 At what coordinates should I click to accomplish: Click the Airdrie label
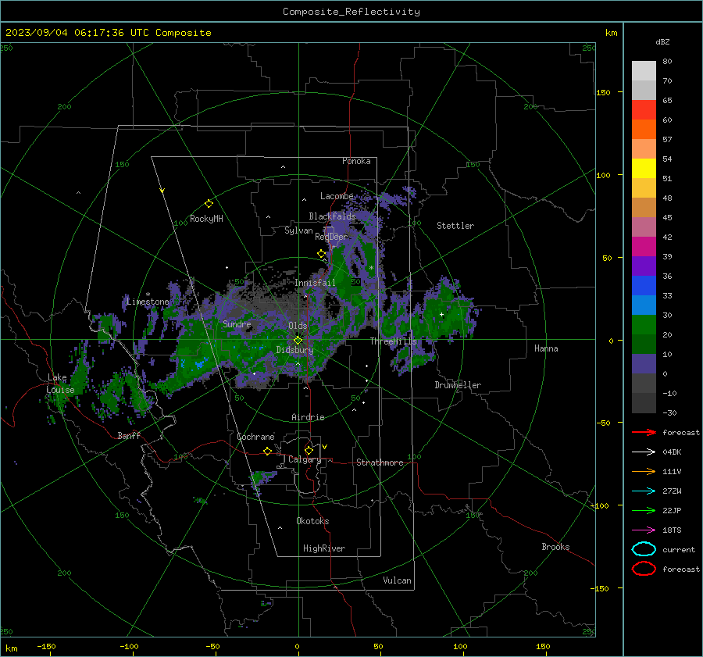tap(308, 417)
